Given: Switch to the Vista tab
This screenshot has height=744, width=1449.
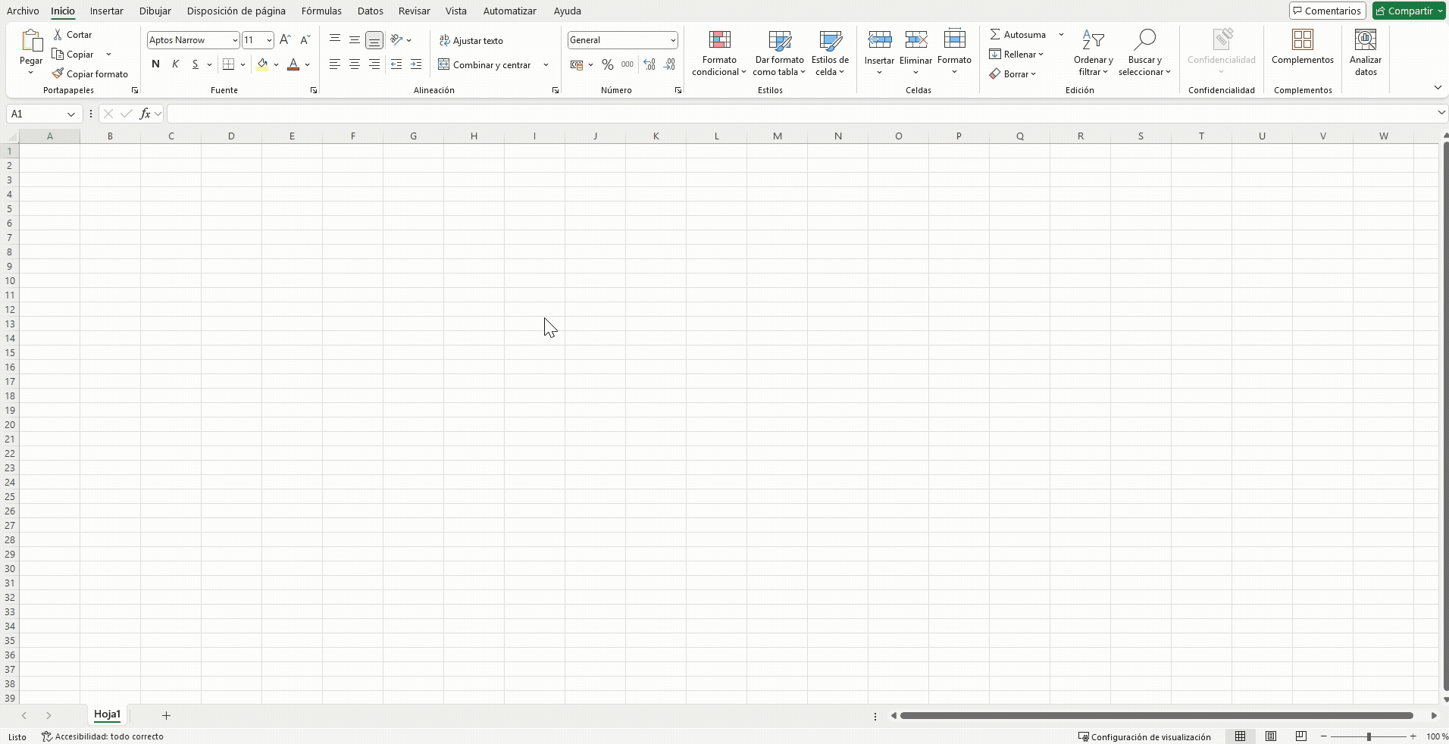Looking at the screenshot, I should click(456, 11).
